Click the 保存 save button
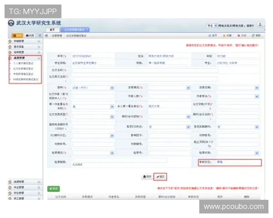The image size is (273, 218). click(x=147, y=177)
